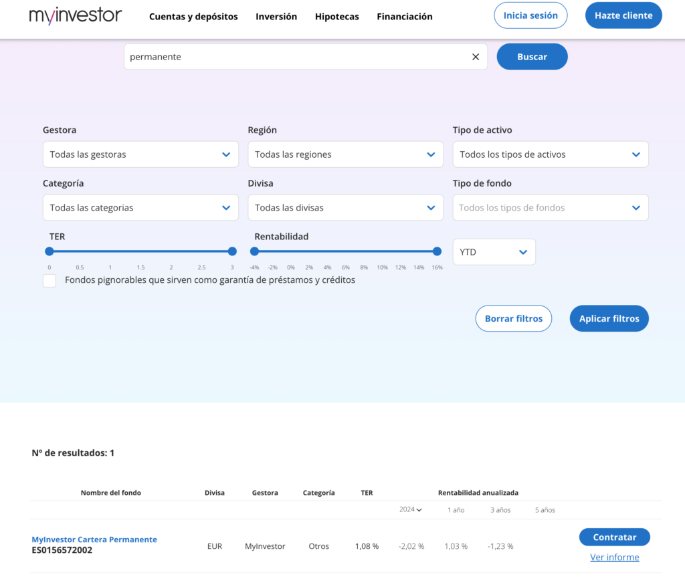Click the Buscar button

(532, 57)
